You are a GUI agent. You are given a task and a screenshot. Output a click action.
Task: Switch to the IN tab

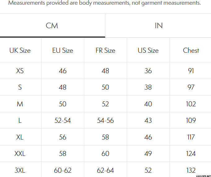(159, 25)
